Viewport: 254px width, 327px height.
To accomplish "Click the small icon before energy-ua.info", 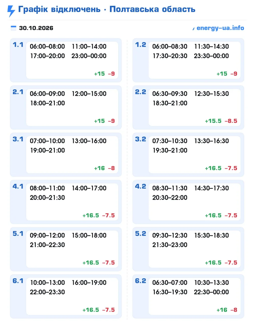I will coord(194,29).
